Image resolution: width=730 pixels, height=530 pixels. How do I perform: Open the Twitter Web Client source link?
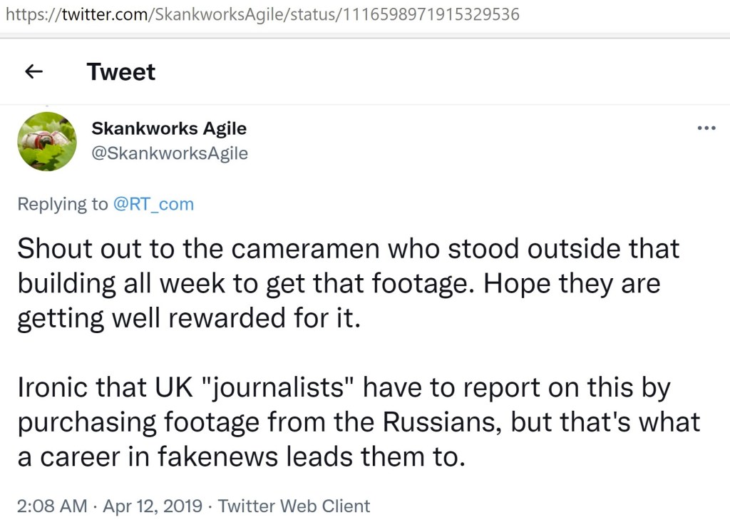pos(294,506)
